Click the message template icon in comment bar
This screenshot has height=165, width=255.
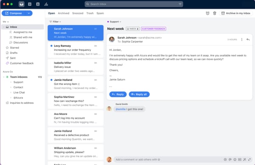[x=240, y=159]
